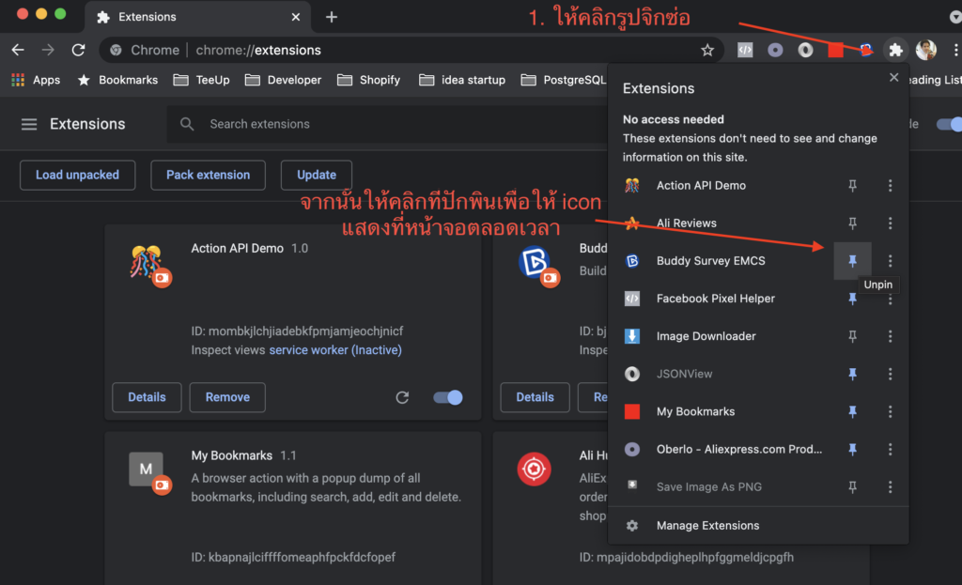Open the Shopify bookmarks folder
Image resolution: width=962 pixels, height=585 pixels.
tap(368, 80)
